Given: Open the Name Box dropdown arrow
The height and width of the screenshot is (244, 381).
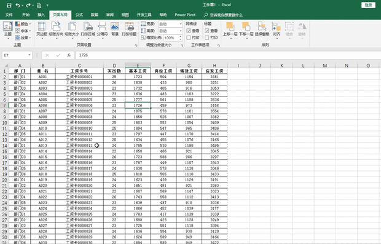Looking at the screenshot, I should 29,55.
